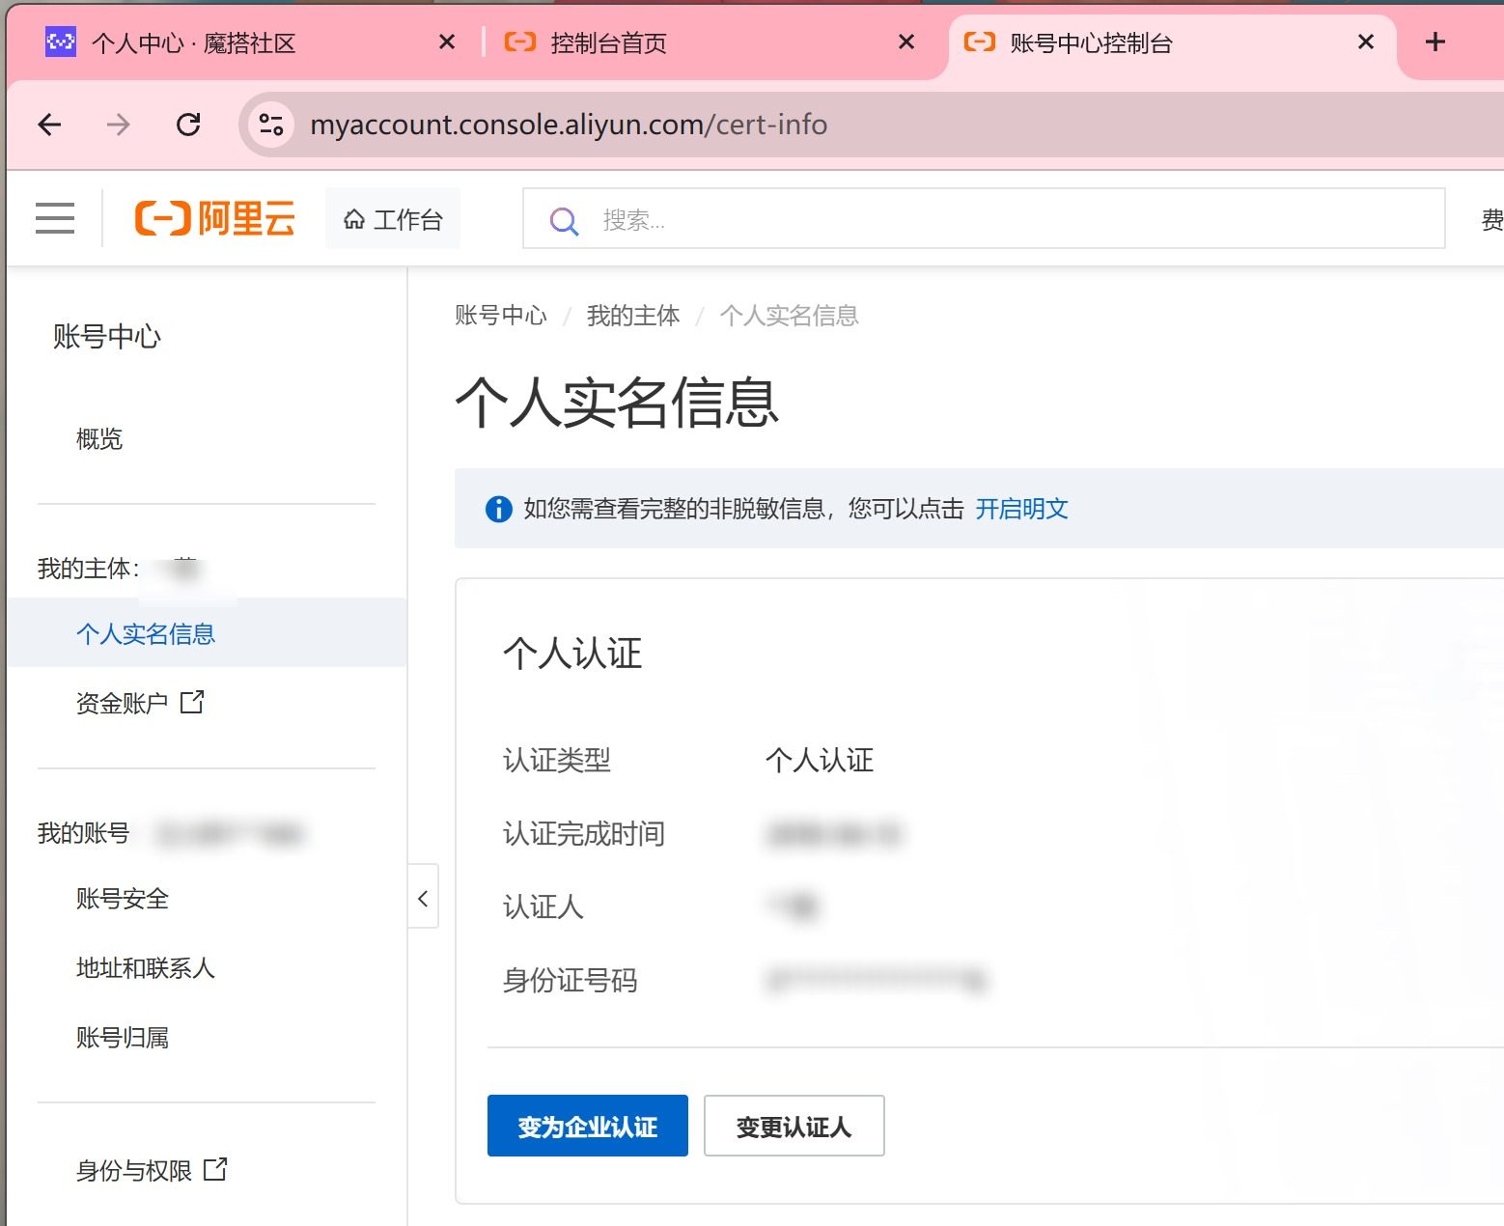Go to 账号安全 in the sidebar
This screenshot has height=1226, width=1504.
[123, 899]
